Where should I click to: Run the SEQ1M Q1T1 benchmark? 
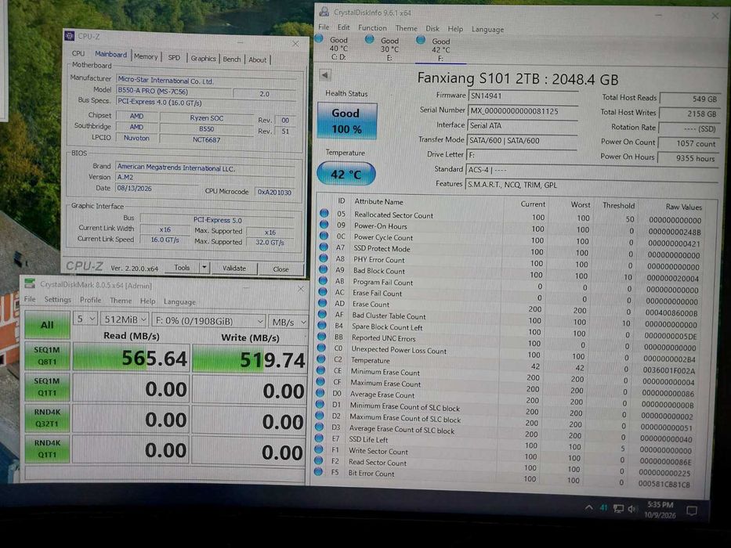click(47, 387)
